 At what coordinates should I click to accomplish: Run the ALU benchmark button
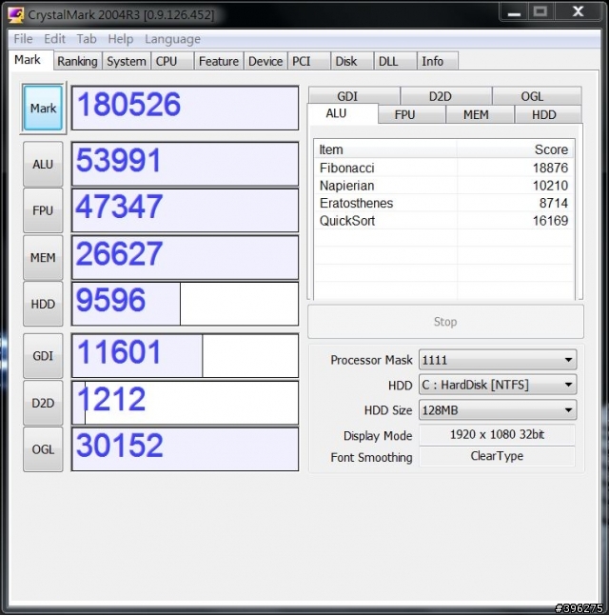(43, 164)
